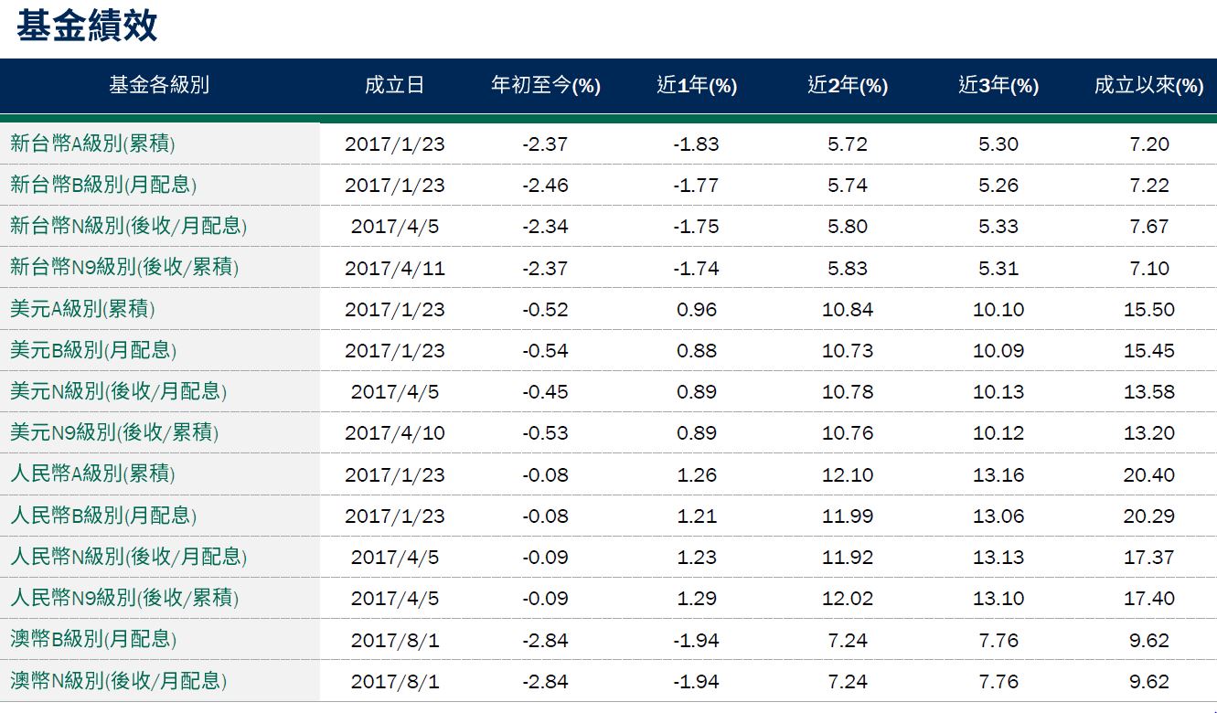Click the 美元N級別(後收/月配息) row label
The width and height of the screenshot is (1217, 713).
pos(118,391)
